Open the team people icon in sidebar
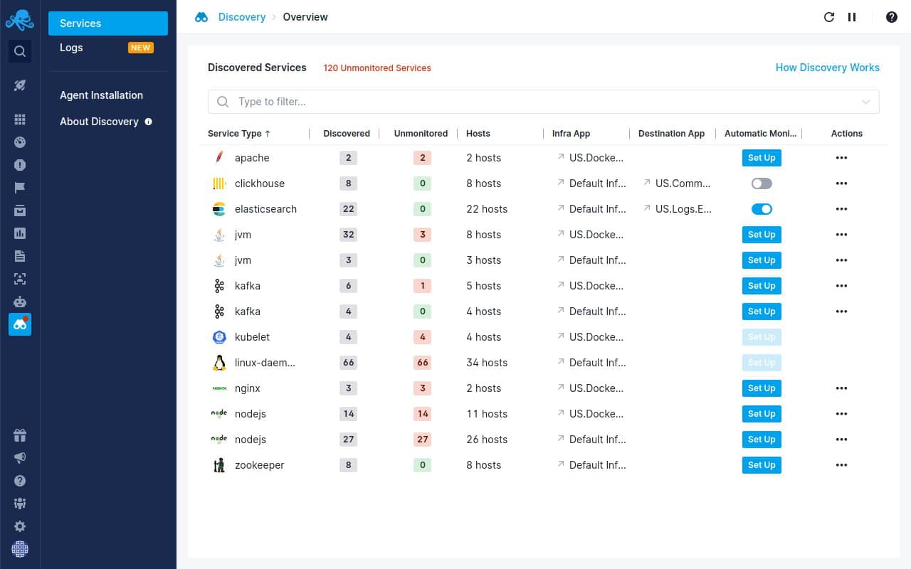The image size is (911, 569). click(x=20, y=504)
